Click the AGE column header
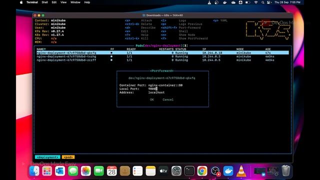The width and height of the screenshot is (320, 180). tap(268, 49)
